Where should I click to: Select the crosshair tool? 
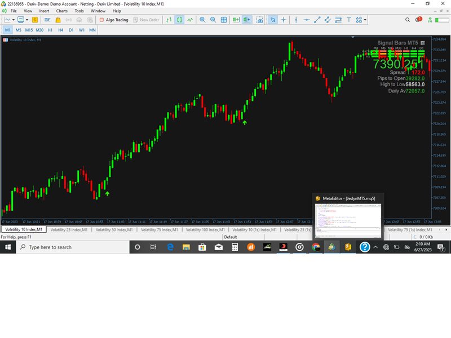284,20
